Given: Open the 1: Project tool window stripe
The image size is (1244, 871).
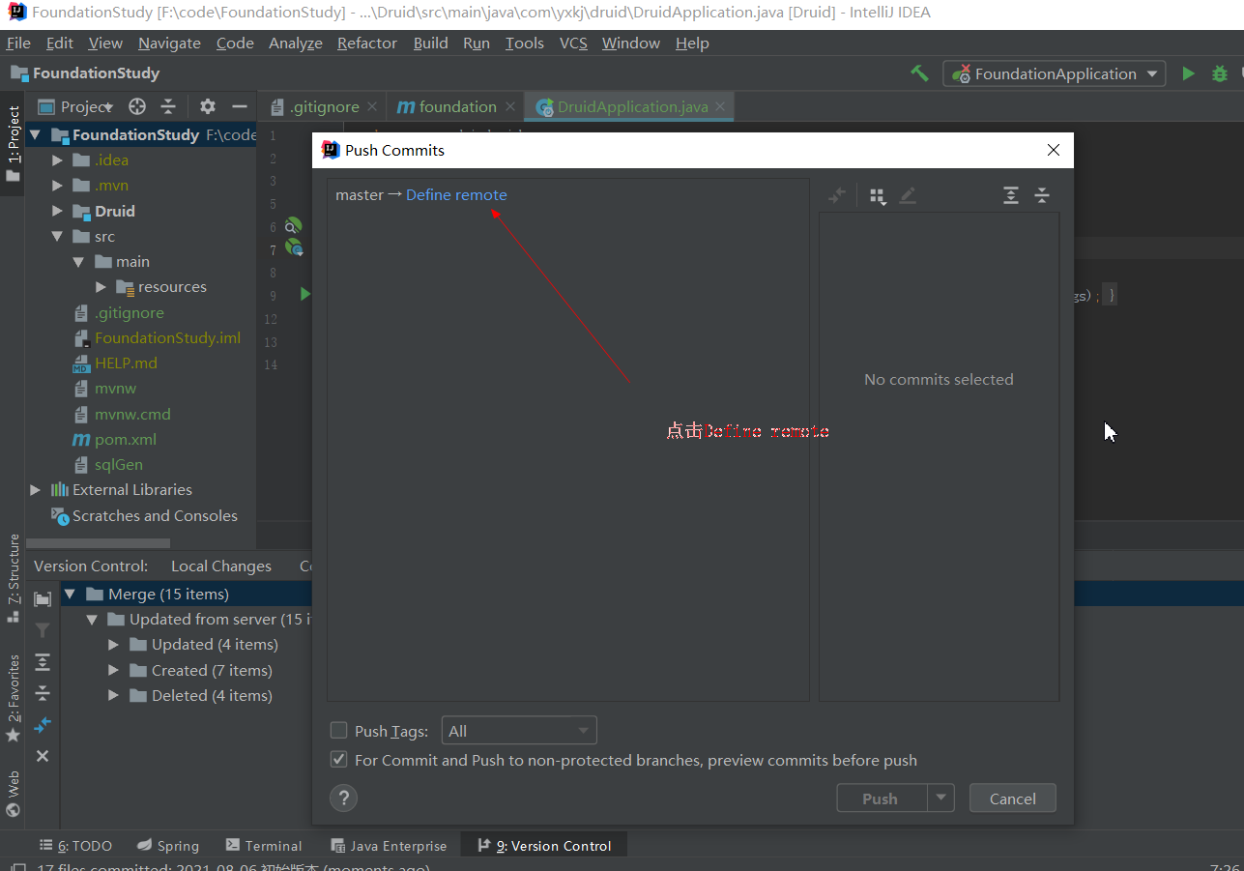Looking at the screenshot, I should (13, 143).
